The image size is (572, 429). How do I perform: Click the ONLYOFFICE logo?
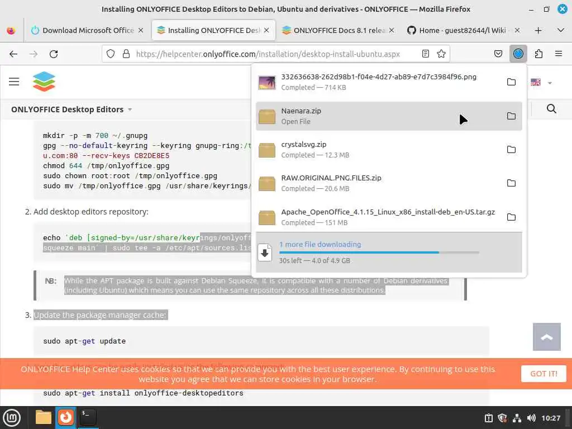pos(44,82)
